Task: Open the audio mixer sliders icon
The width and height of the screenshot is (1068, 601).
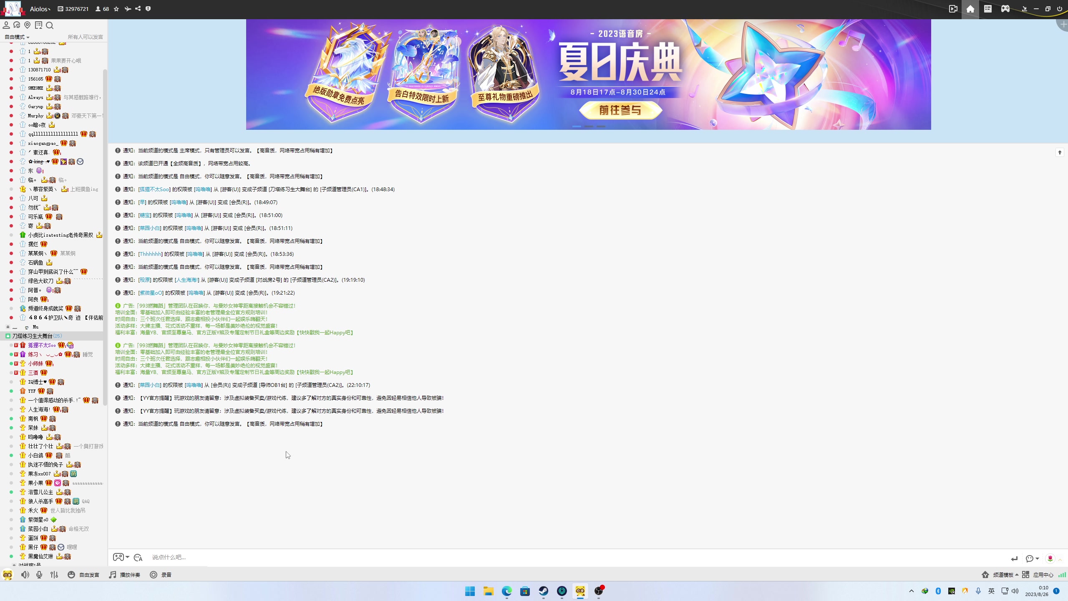Action: click(x=54, y=575)
